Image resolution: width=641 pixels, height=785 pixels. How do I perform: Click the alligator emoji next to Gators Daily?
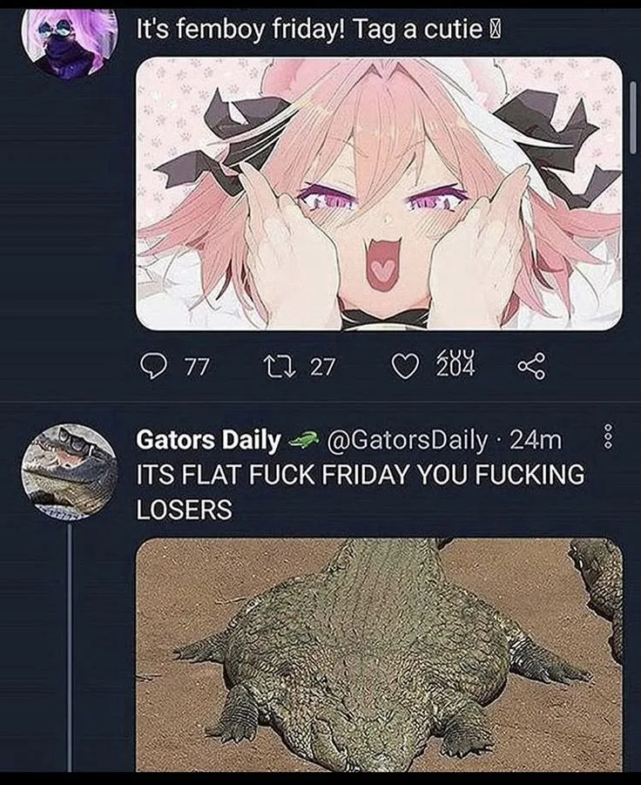303,440
